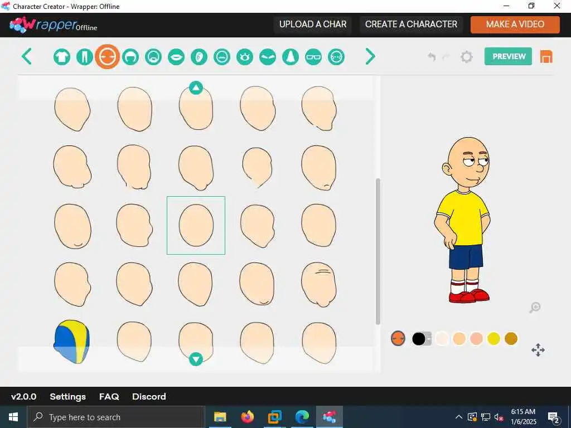Screen dimensions: 571x428
Task: Open the shirt/upper body category
Action: tap(62, 57)
